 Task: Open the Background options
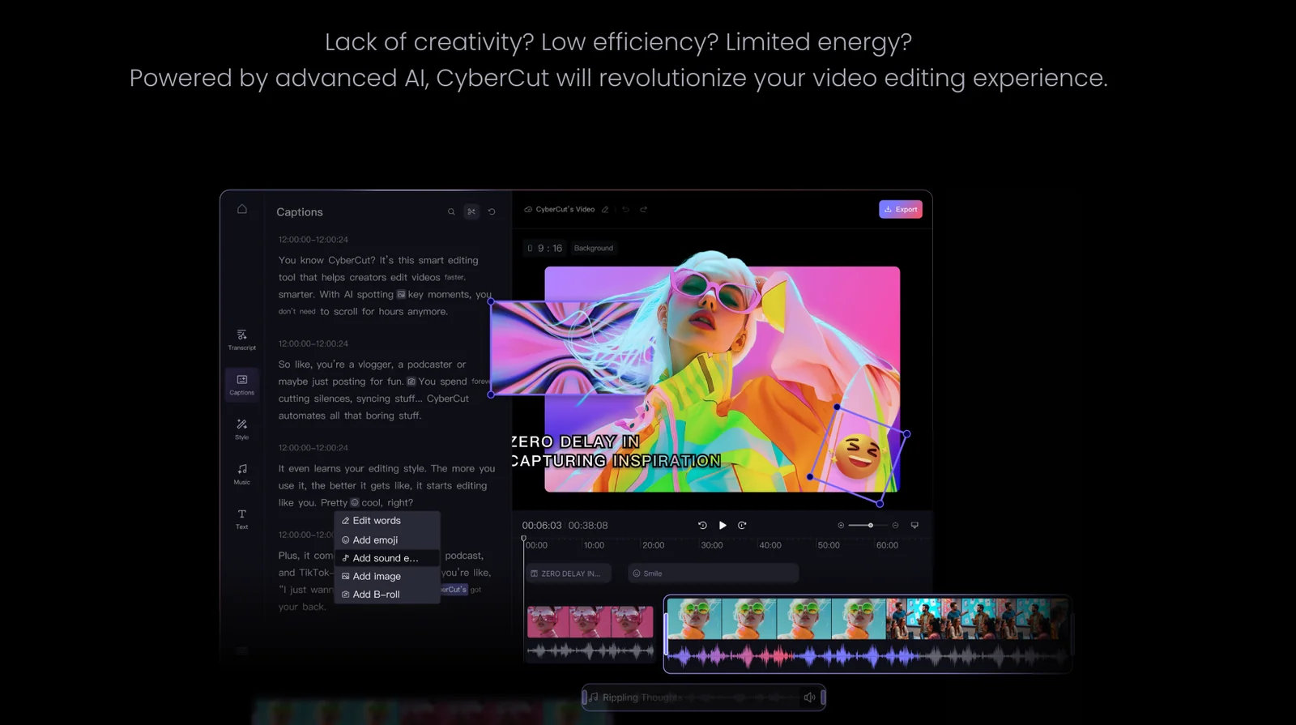coord(594,249)
